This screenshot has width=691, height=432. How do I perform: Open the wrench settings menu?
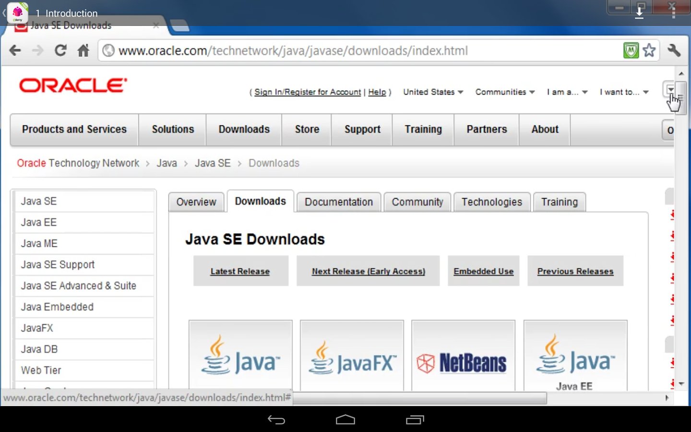click(674, 50)
